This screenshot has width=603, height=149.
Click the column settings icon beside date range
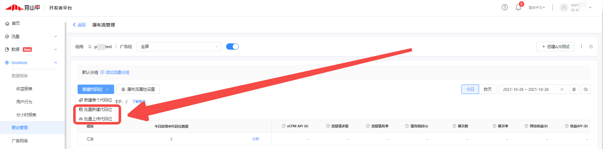574,90
